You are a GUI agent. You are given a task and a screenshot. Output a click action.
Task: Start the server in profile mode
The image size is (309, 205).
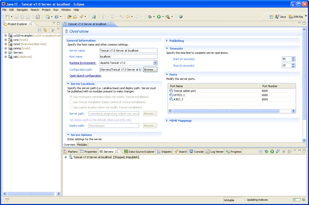click(x=278, y=152)
